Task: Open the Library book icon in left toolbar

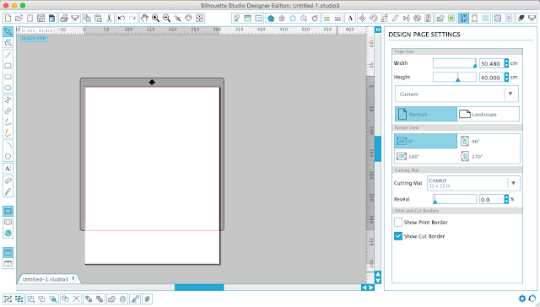Action: pyautogui.click(x=8, y=222)
